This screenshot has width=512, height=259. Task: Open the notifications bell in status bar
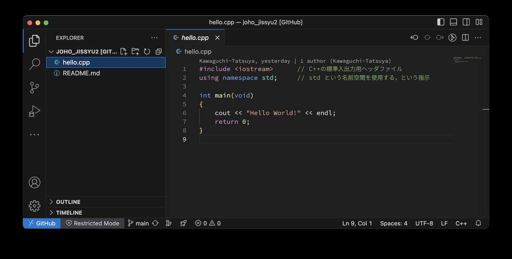tap(479, 223)
